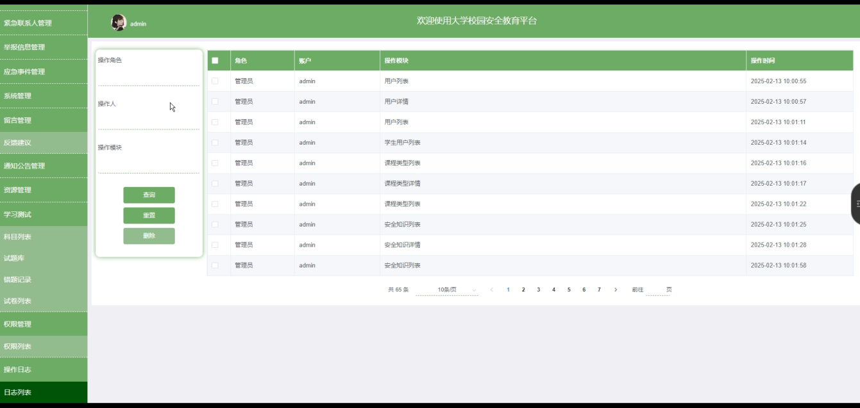This screenshot has width=860, height=408.
Task: Click the 共 65 条 total count text
Action: coord(398,290)
